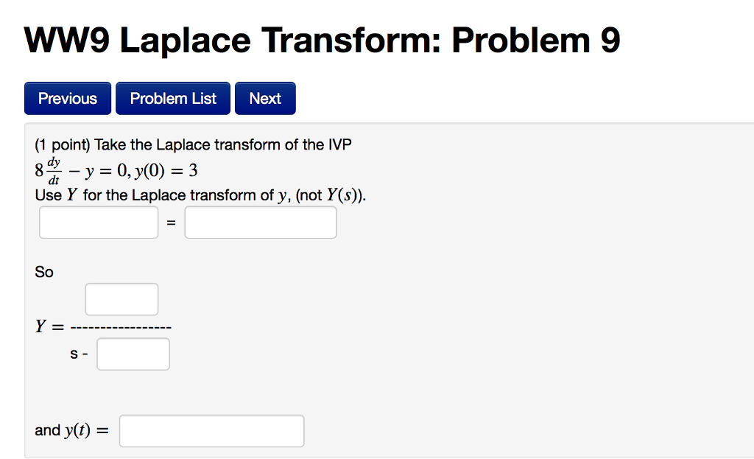The width and height of the screenshot is (754, 459).
Task: Click the Y = label beside the fraction
Action: pos(50,326)
